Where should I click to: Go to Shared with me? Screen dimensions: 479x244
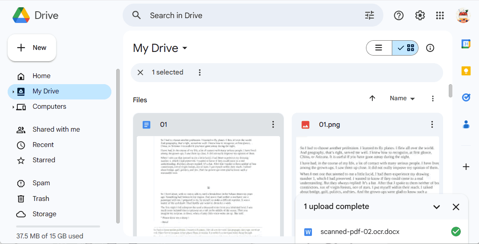(56, 129)
